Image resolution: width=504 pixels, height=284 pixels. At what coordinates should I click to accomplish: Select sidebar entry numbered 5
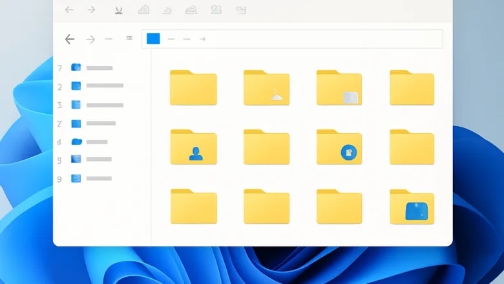click(85, 160)
